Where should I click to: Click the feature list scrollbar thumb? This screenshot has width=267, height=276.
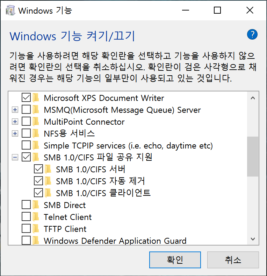point(253,156)
